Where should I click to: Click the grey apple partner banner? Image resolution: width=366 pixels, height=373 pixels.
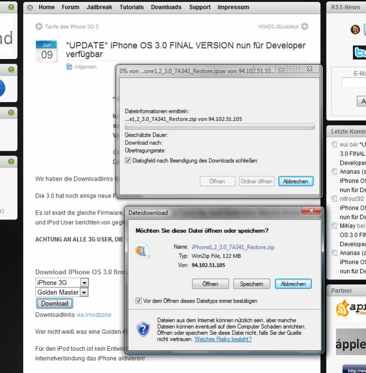coord(351,342)
